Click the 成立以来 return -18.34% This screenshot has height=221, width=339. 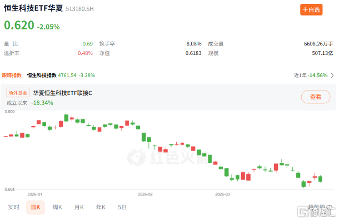click(x=42, y=103)
